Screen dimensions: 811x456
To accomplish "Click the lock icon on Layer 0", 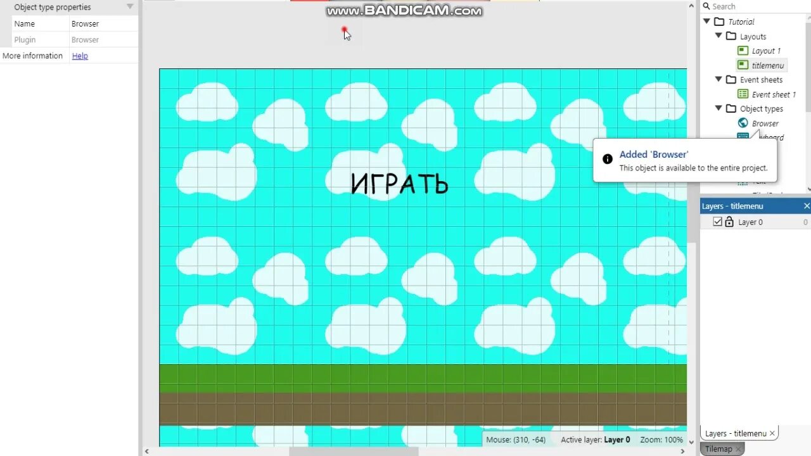I will [729, 222].
